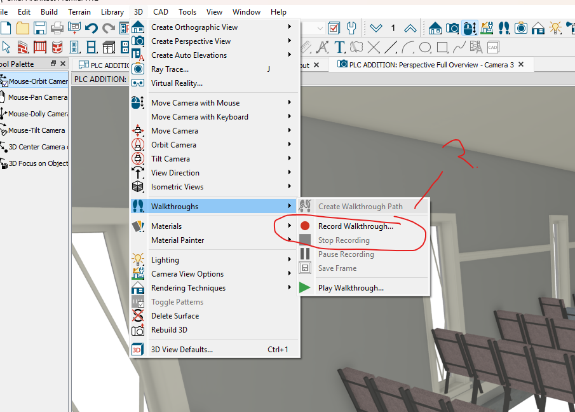
Task: Toggle Mouse-Tilt Camera mode in palette
Action: point(36,130)
